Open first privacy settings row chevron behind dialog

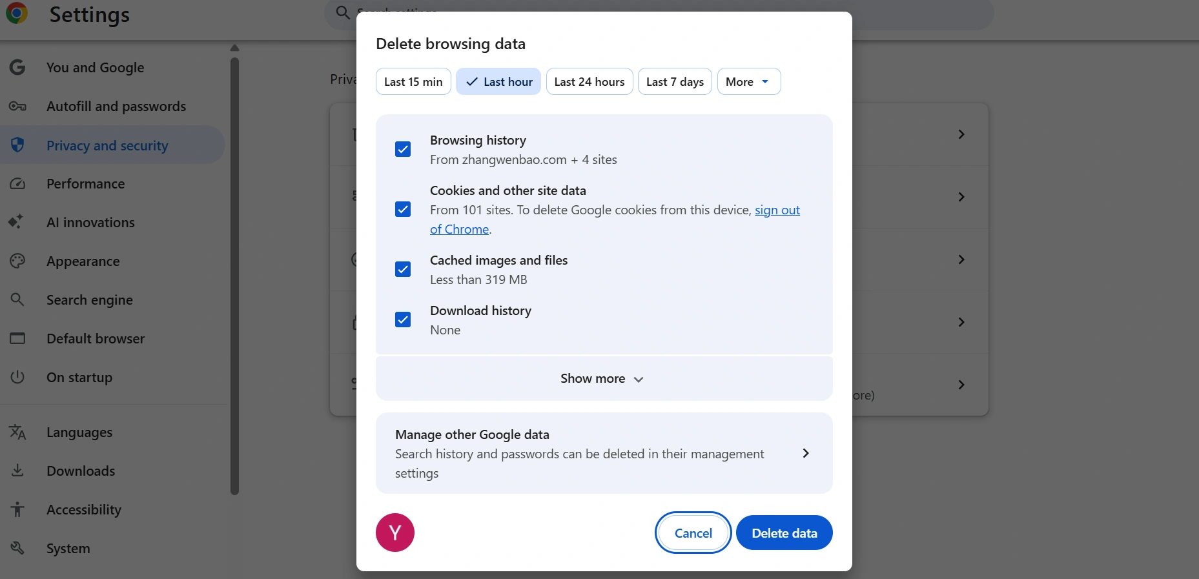961,134
